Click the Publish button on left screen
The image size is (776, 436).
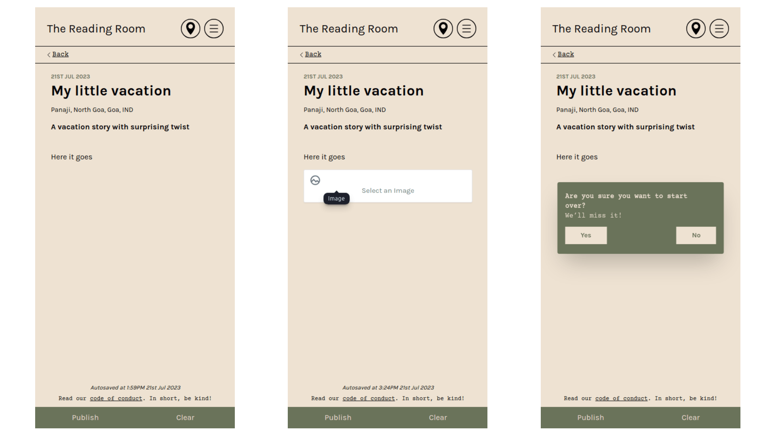coord(85,417)
